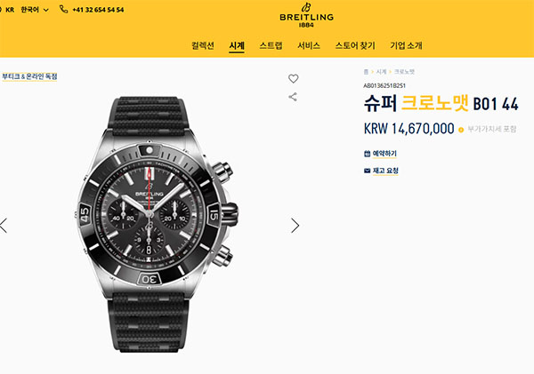Click the Super Chronomat watch image

click(155, 225)
